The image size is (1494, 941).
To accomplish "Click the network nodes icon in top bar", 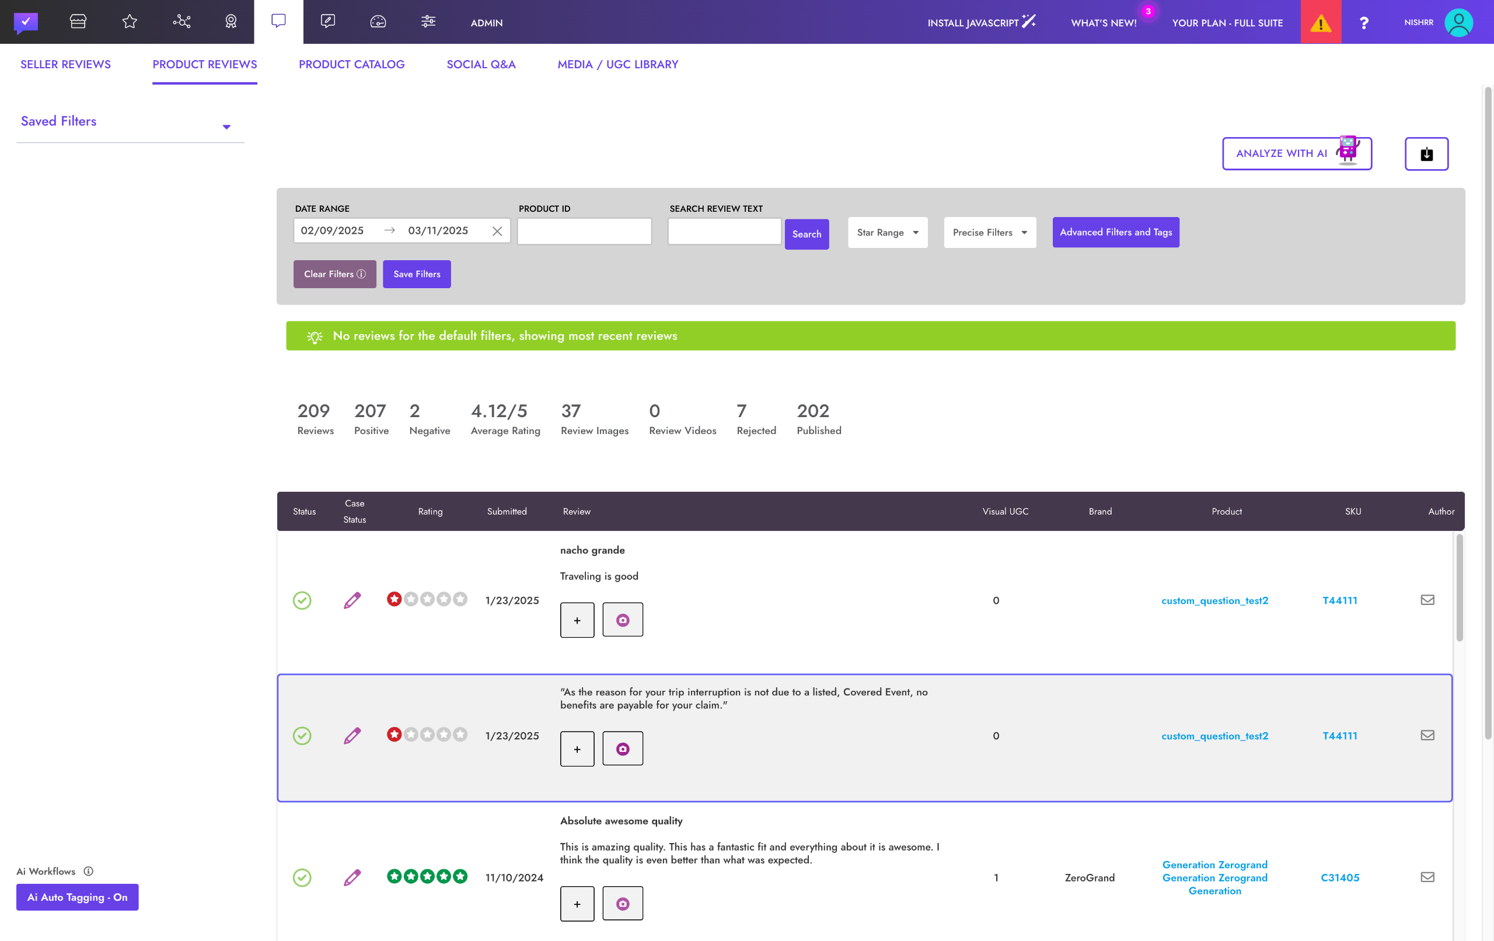I will 181,22.
